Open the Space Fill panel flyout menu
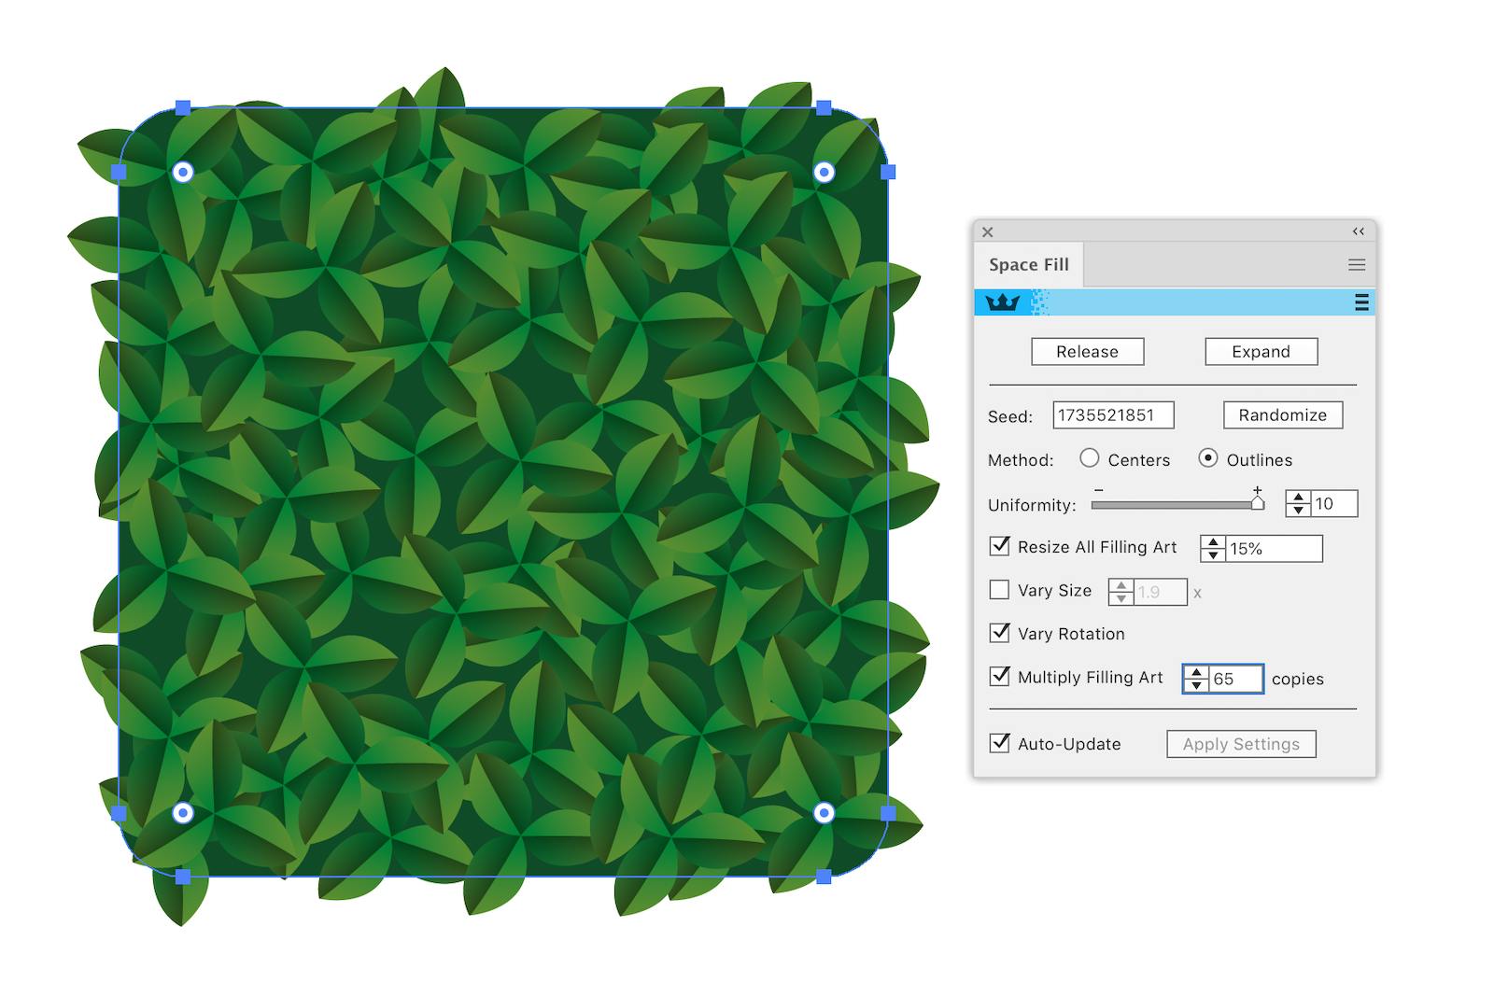 [1357, 264]
